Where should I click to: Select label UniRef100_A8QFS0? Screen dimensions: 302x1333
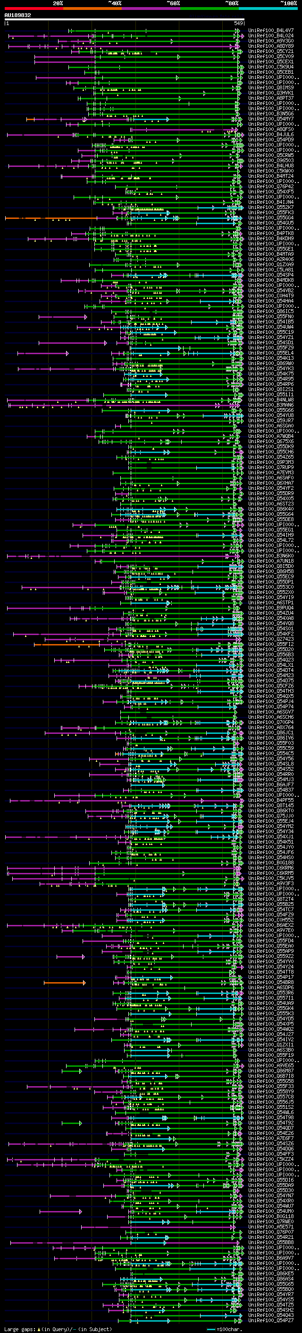[x=271, y=130]
